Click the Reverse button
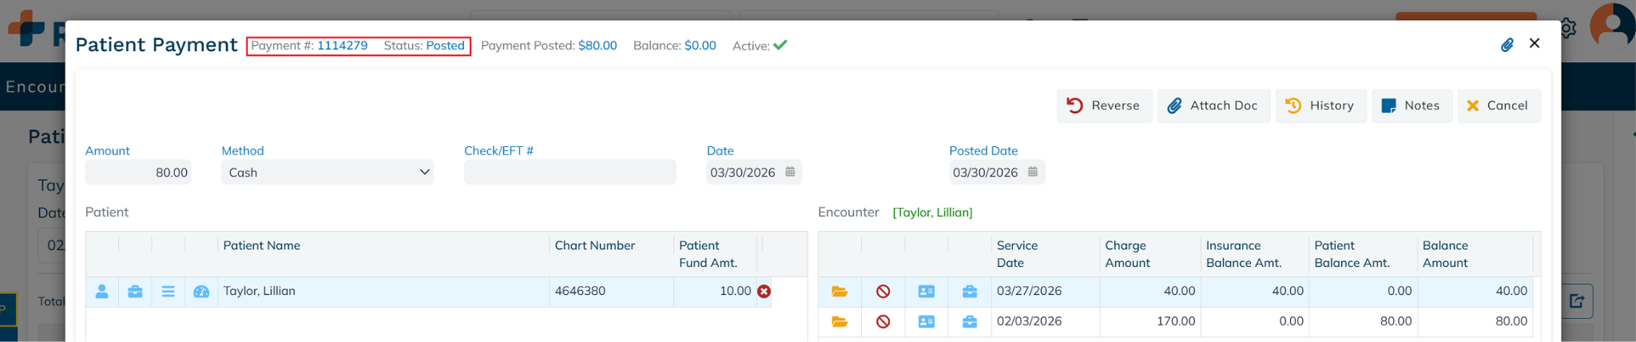Screen dimensions: 1636x342 click(x=1104, y=105)
